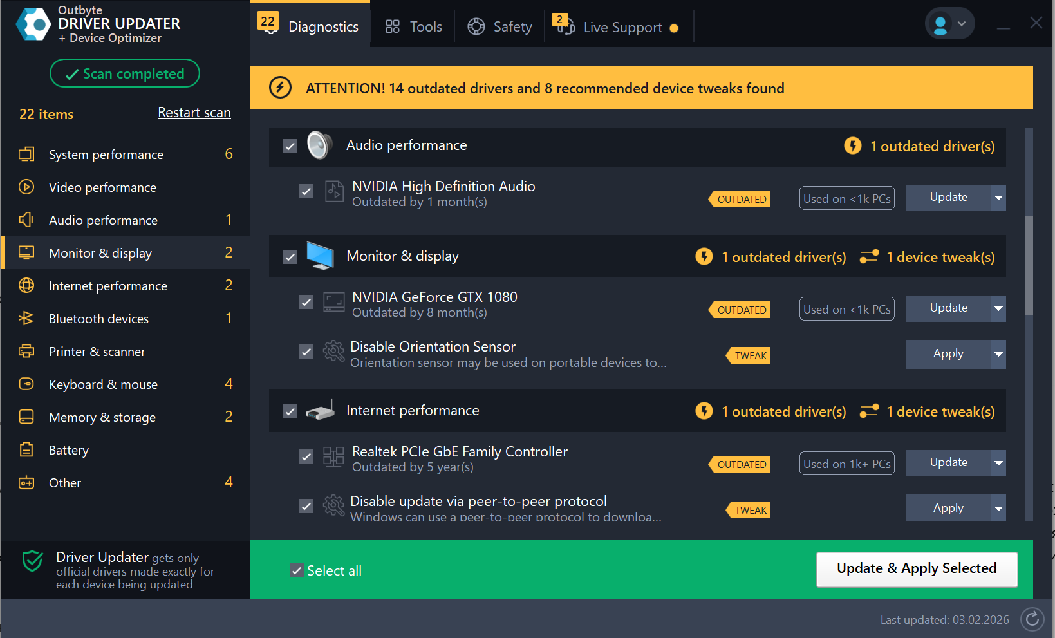The image size is (1055, 638).
Task: Select the Printer & scanner icon
Action: 26,352
